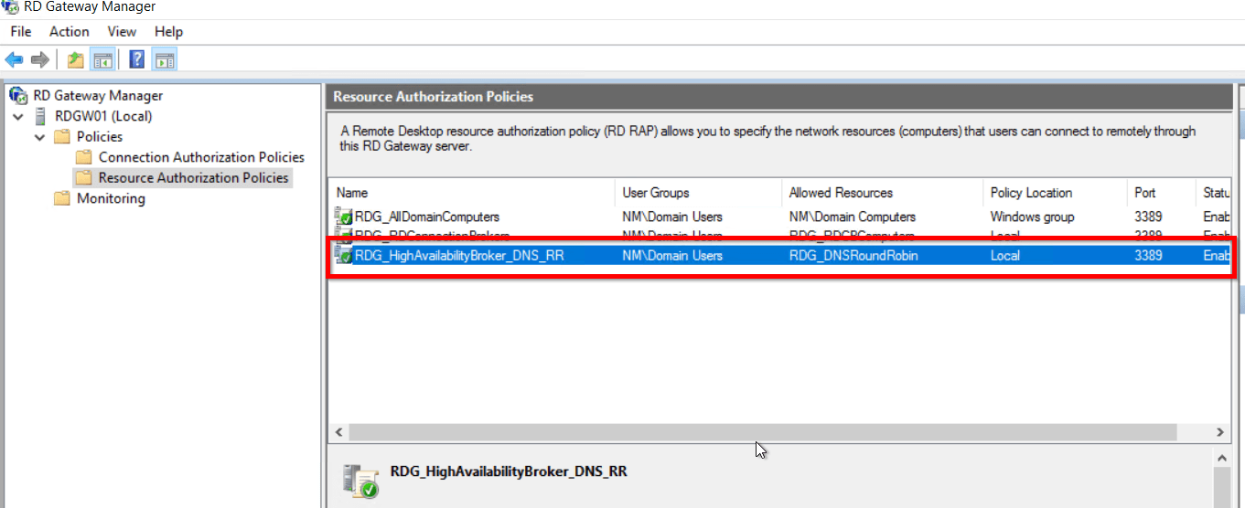Click the RDGW01 server icon in tree
This screenshot has width=1245, height=508.
coord(41,116)
